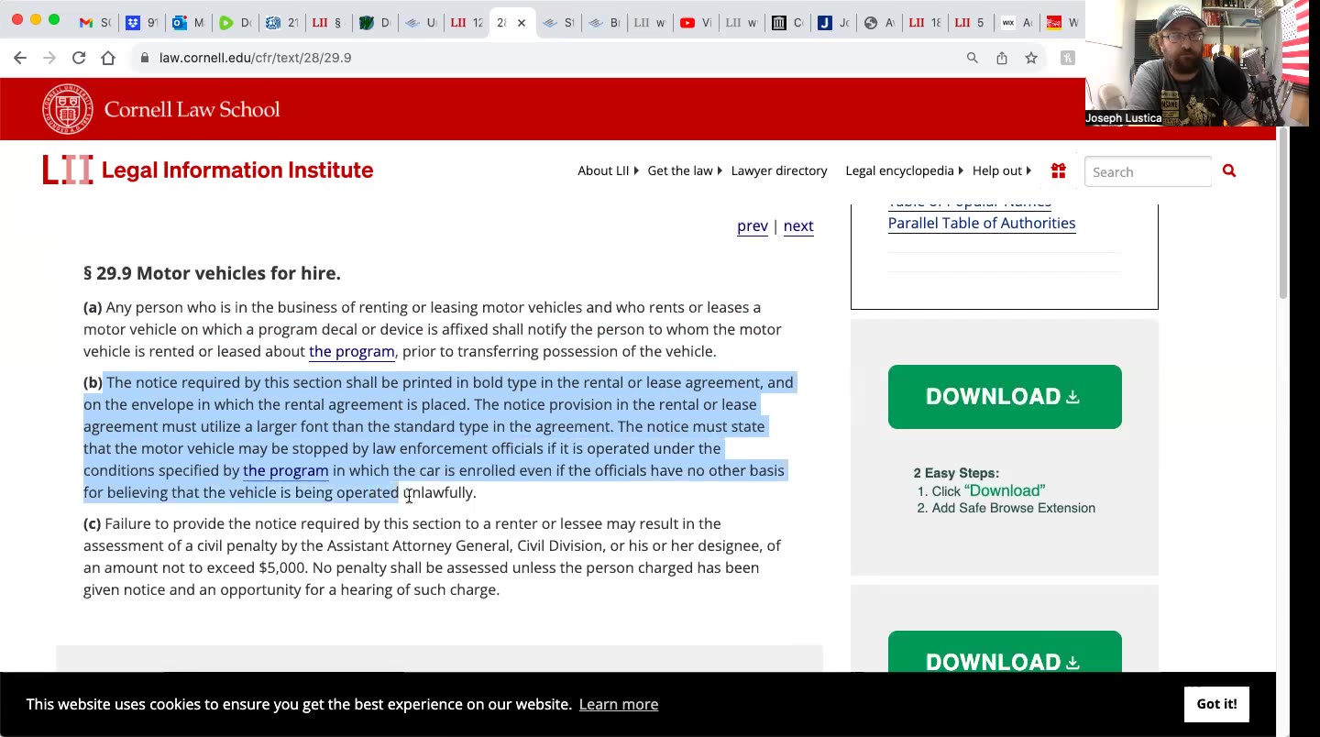Reload the current page
Viewport: 1320px width, 737px height.
pos(79,58)
